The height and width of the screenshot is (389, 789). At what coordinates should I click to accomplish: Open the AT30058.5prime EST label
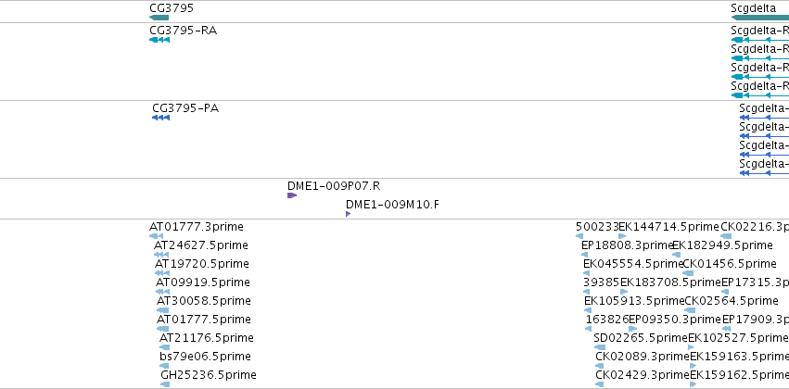203,301
